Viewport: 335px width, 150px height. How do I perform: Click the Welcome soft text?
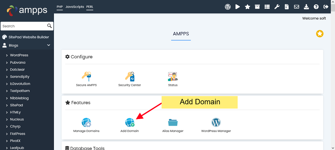(314, 18)
